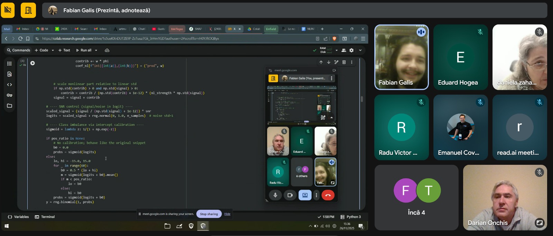Screen dimensions: 553x236
Task: Toggle camera in Meet picture-in-picture window
Action: point(290,195)
